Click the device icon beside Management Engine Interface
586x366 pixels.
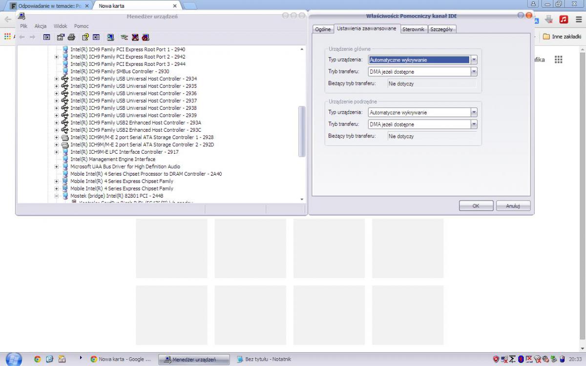[x=65, y=159]
